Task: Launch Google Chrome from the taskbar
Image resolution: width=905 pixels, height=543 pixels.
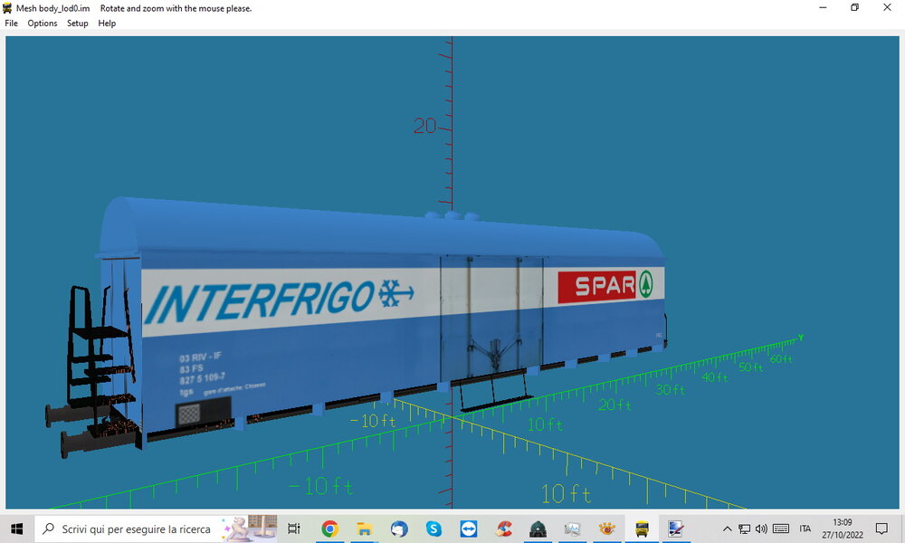Action: [x=329, y=529]
